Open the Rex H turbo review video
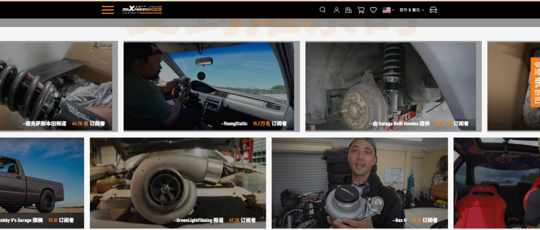This screenshot has width=540, height=230. click(359, 180)
